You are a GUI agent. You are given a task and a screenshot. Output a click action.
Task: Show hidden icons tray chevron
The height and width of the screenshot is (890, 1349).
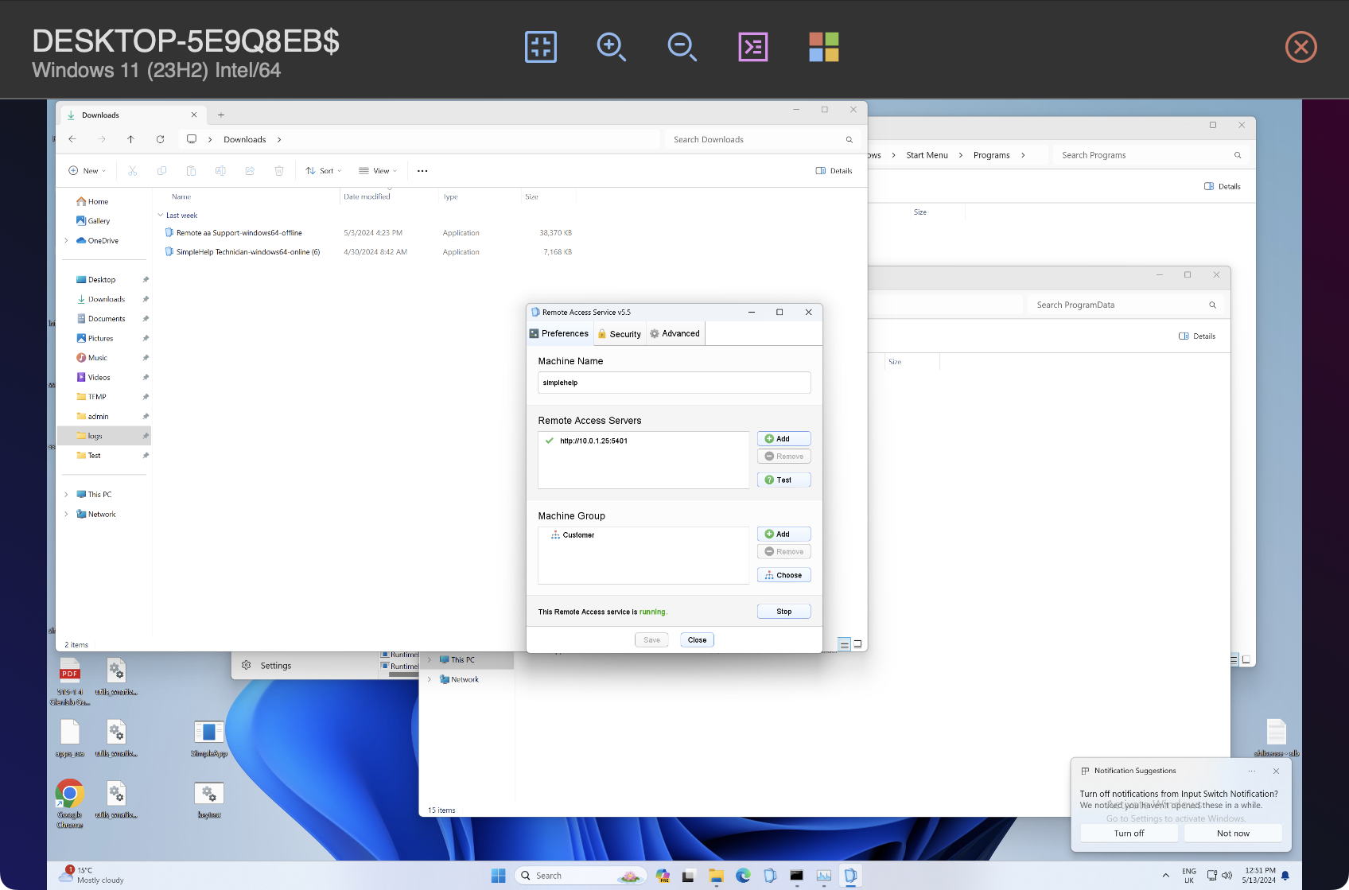(1166, 876)
